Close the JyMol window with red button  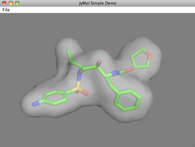(x=4, y=3)
